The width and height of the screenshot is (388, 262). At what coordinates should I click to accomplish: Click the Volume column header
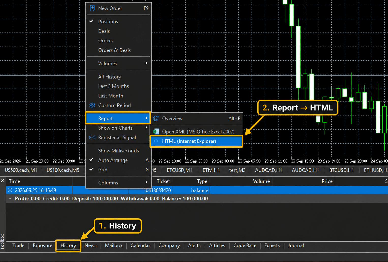[241, 181]
